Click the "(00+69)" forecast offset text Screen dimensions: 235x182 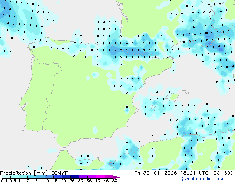click(x=222, y=173)
